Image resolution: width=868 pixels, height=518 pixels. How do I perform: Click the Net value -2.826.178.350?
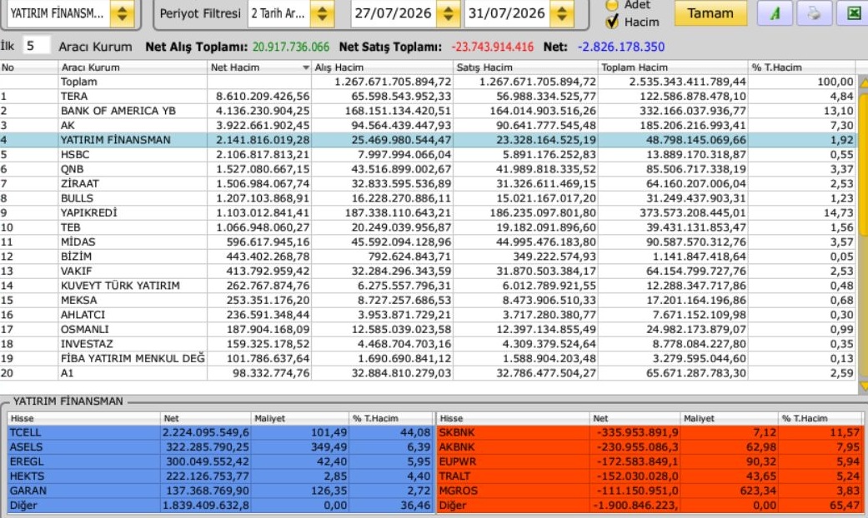click(621, 47)
